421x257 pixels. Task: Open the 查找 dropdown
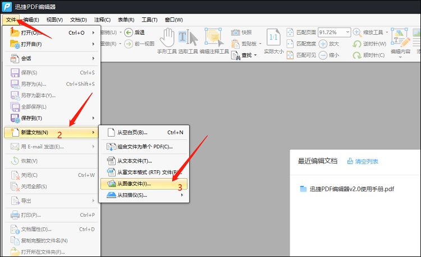255,55
